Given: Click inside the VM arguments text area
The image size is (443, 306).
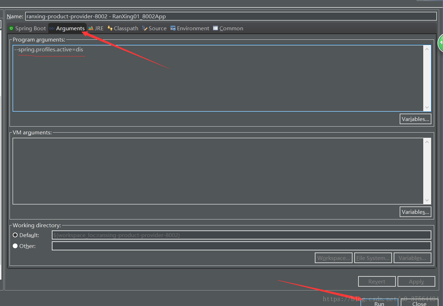Looking at the screenshot, I should [218, 171].
